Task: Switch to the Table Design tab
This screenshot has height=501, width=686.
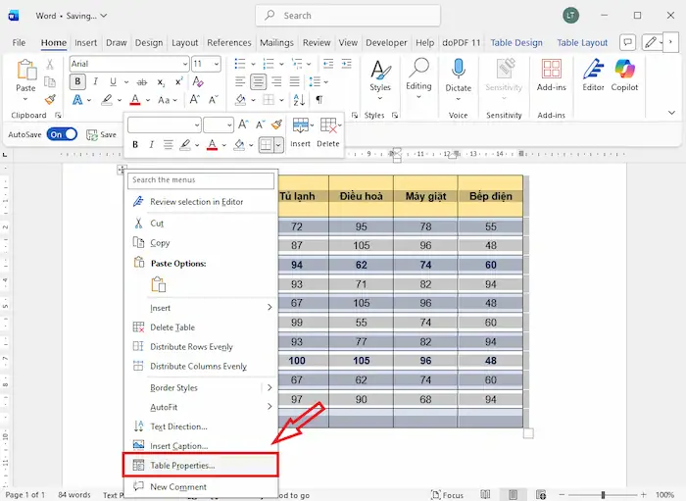Action: click(x=515, y=43)
